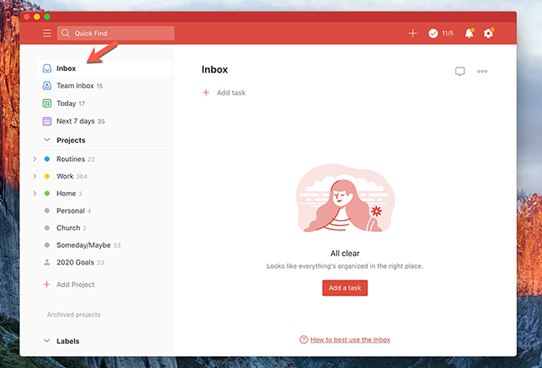This screenshot has width=542, height=368.
Task: Select the Today view label
Action: pyautogui.click(x=66, y=103)
